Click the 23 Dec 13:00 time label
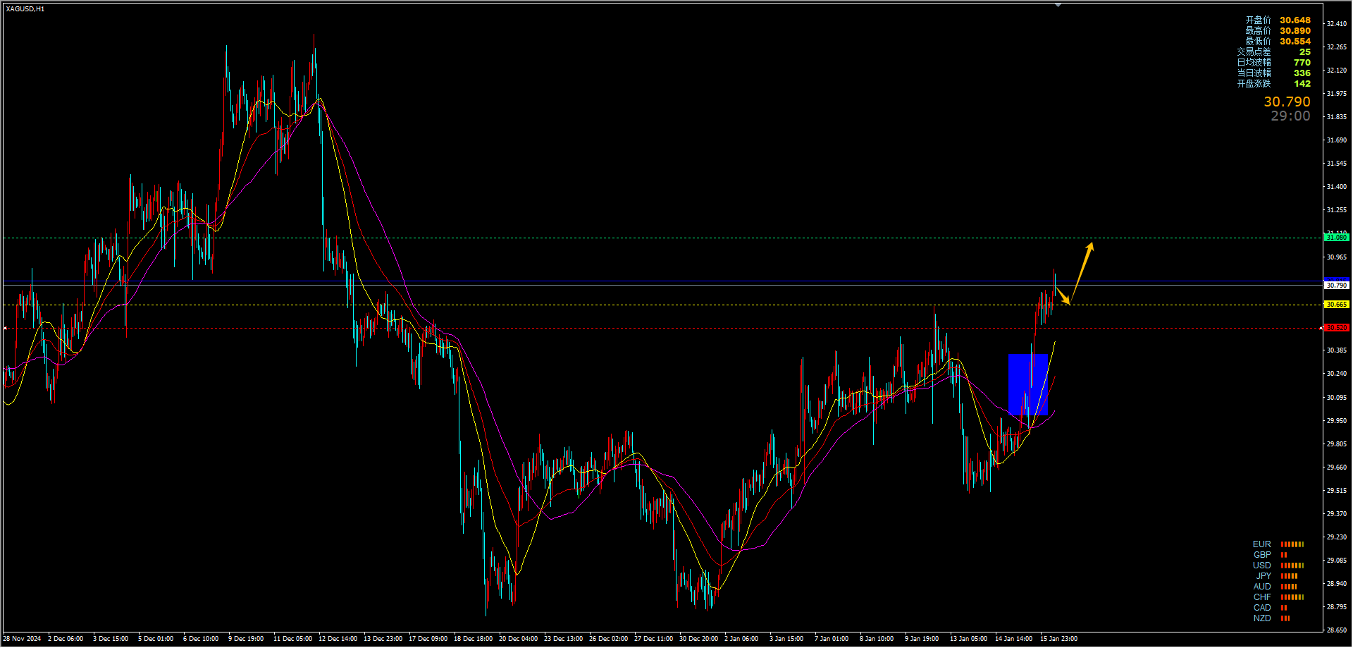Viewport: 1353px width, 648px height. (563, 639)
